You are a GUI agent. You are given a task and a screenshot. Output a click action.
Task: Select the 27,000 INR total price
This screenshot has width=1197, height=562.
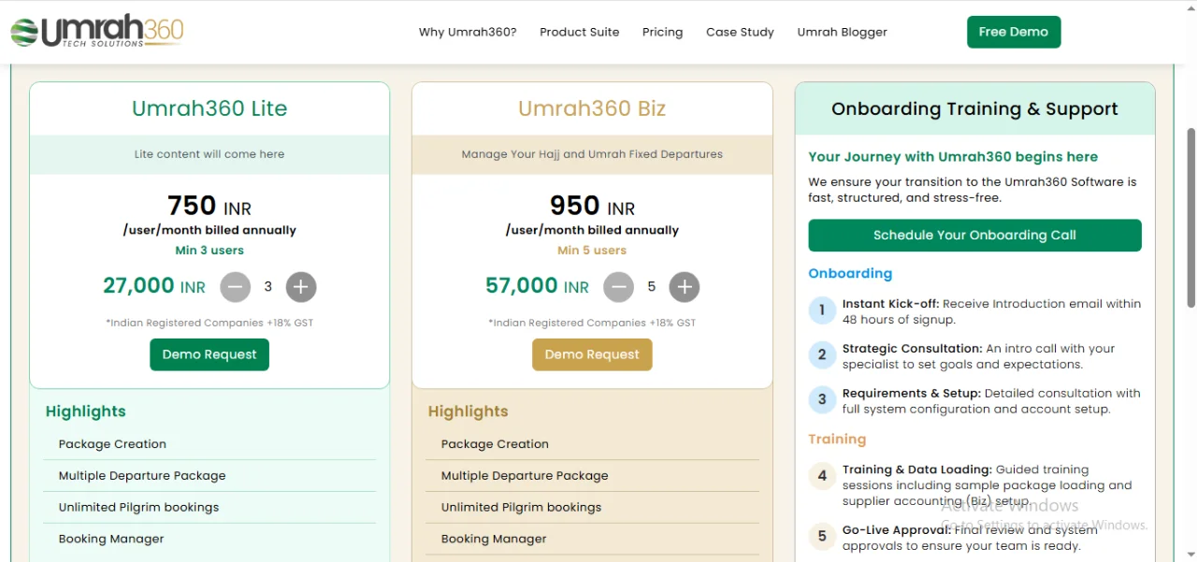click(x=154, y=286)
